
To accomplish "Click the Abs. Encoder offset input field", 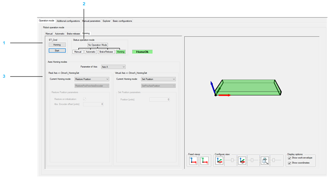I will tap(93, 104).
